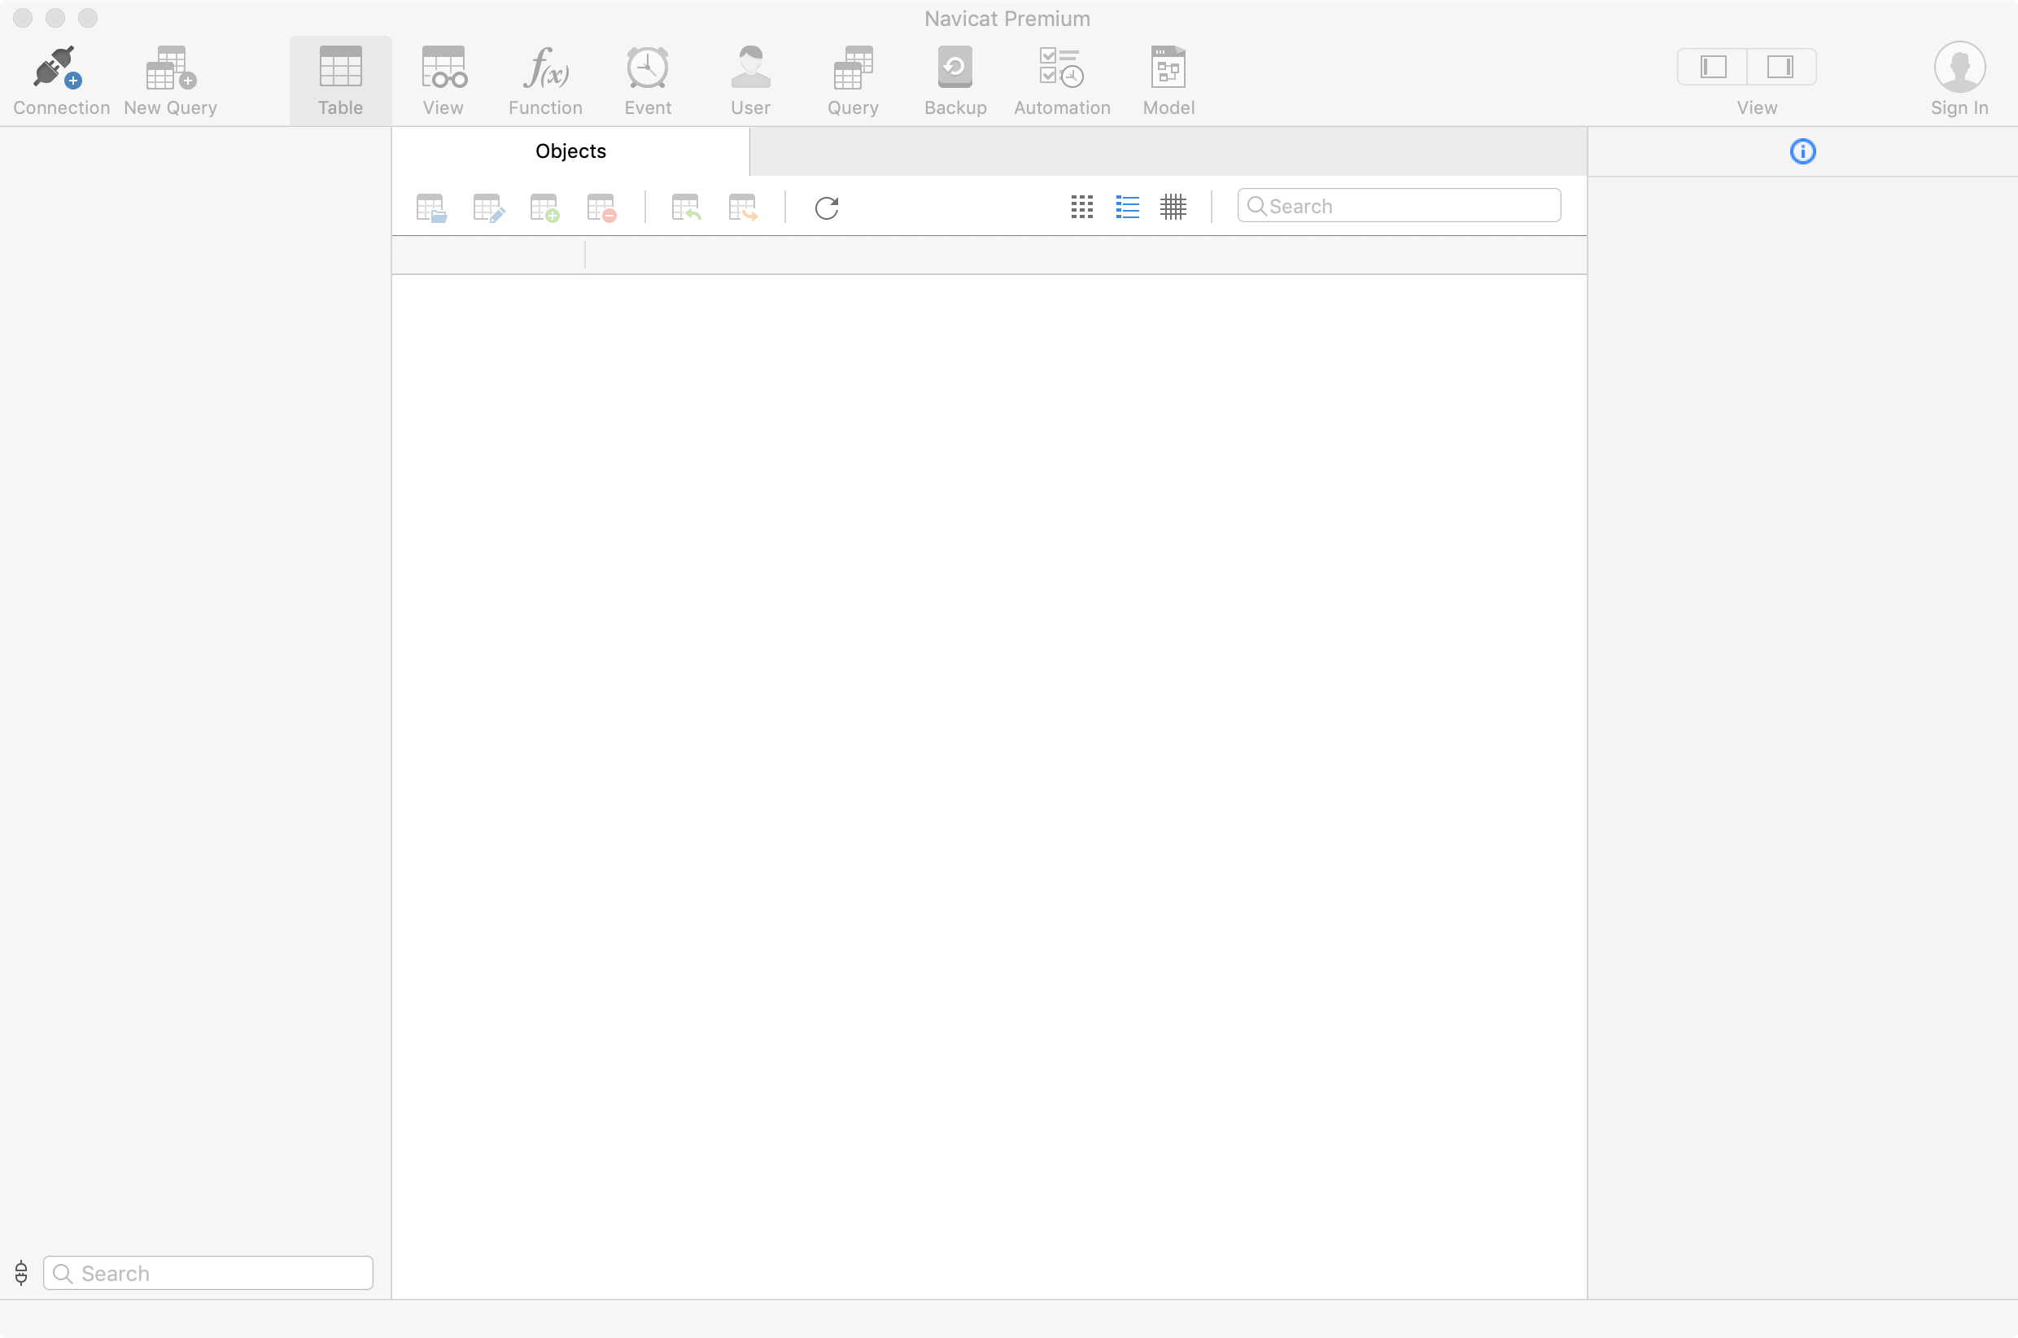Click the Objects tab
The width and height of the screenshot is (2018, 1338).
(x=570, y=151)
